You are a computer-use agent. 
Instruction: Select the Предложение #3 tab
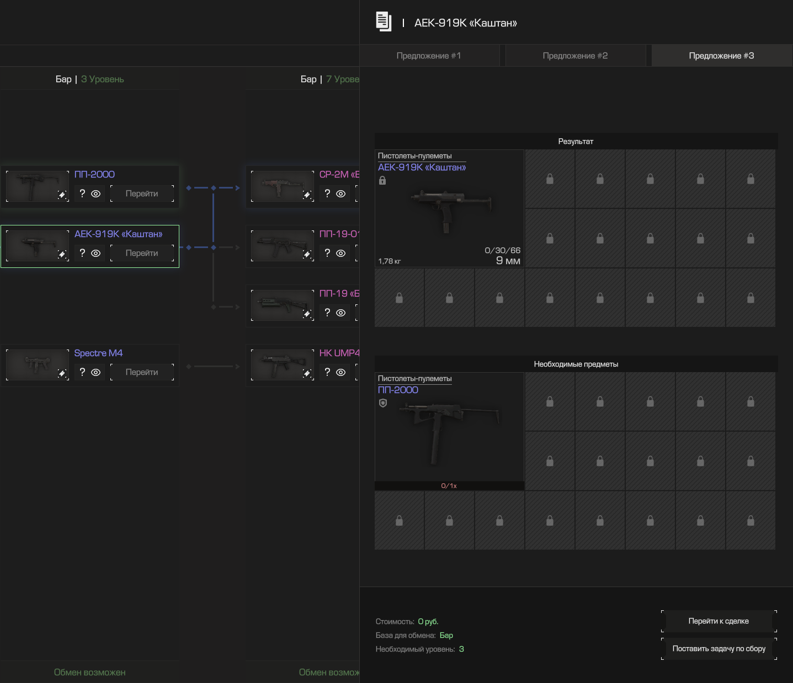pyautogui.click(x=721, y=56)
